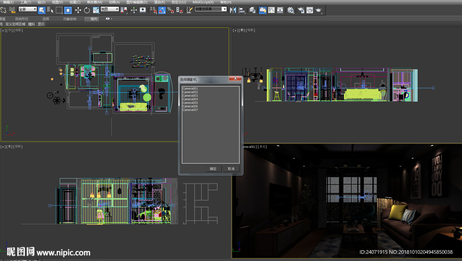This screenshot has height=261, width=462.
Task: Open the Material Editor sphere icon
Action: click(291, 9)
